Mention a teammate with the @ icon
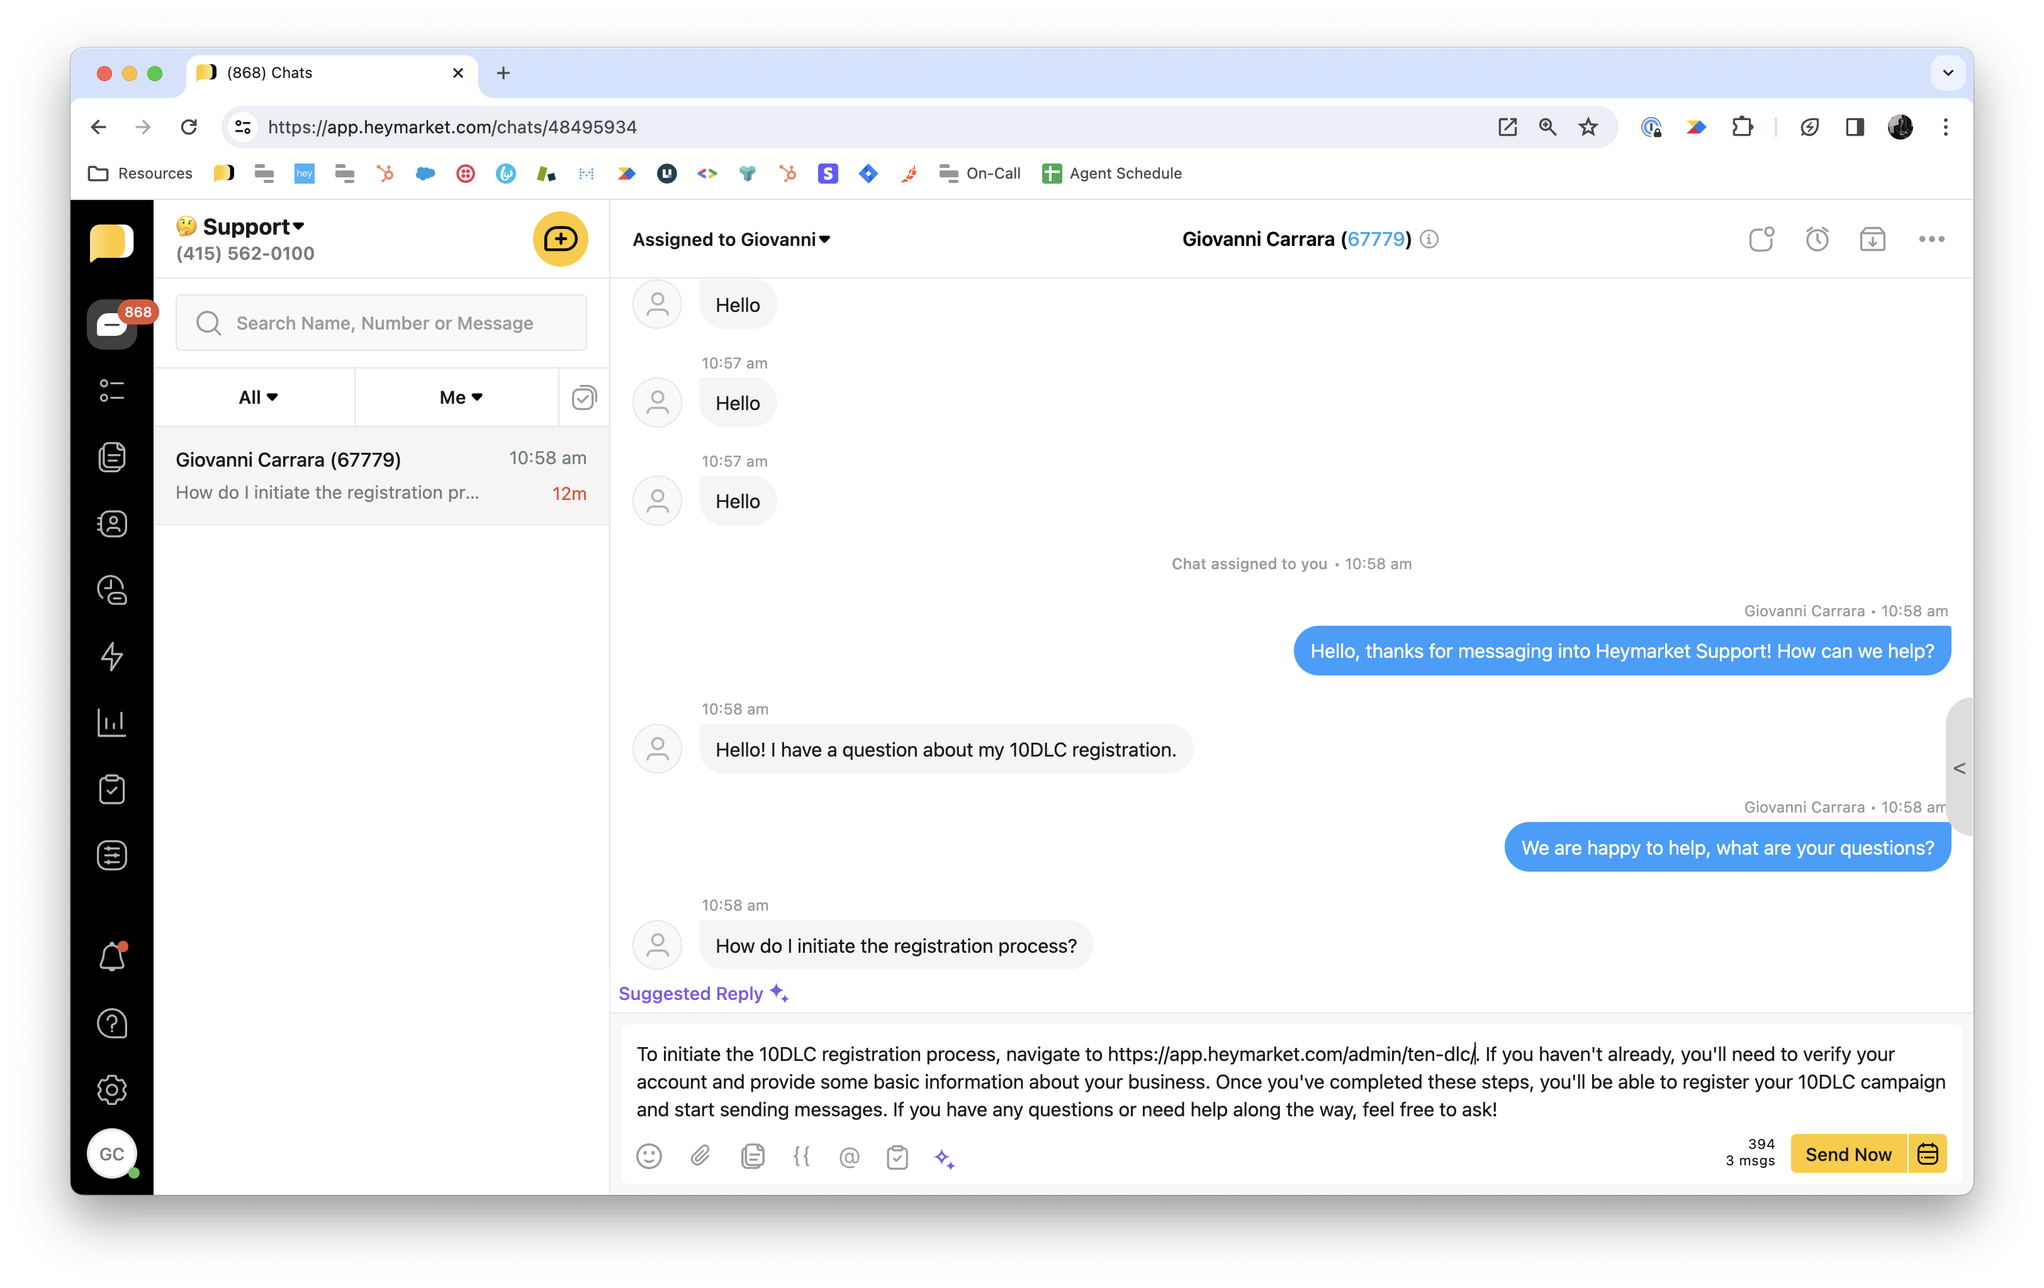The width and height of the screenshot is (2044, 1288). (850, 1157)
